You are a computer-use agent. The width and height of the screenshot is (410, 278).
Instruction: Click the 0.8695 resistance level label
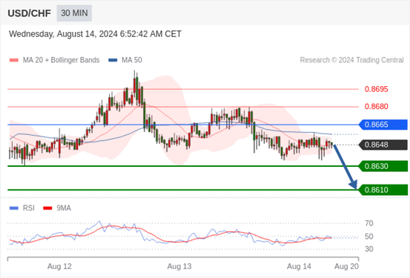(377, 89)
